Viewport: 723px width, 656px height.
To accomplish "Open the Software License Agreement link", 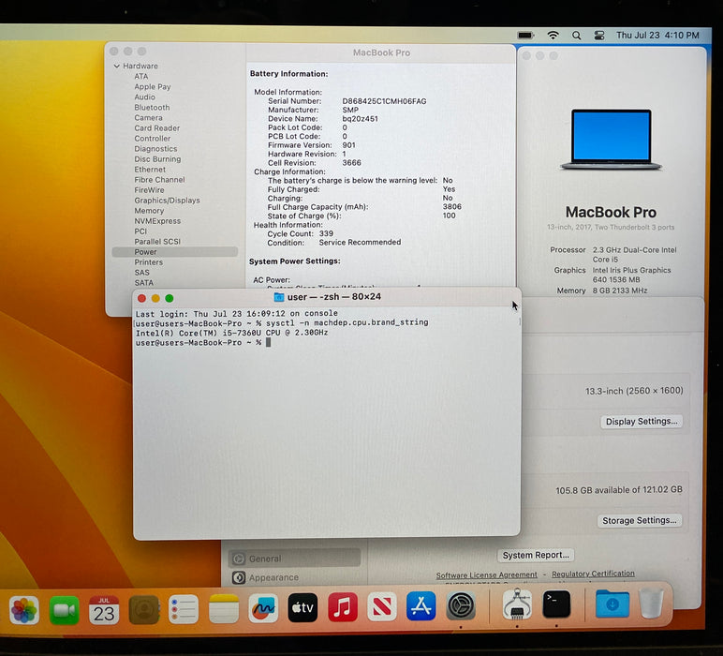I will click(486, 574).
